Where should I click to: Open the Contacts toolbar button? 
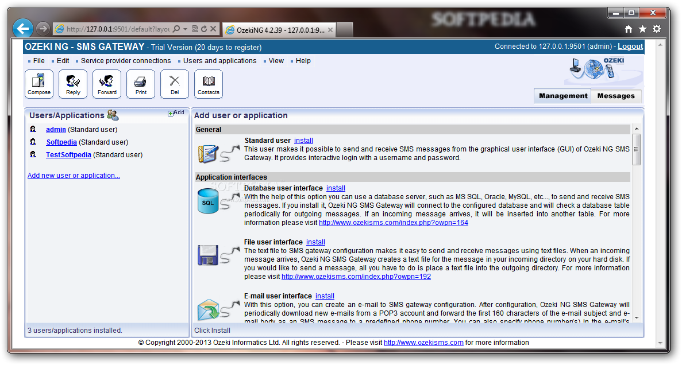click(x=209, y=84)
